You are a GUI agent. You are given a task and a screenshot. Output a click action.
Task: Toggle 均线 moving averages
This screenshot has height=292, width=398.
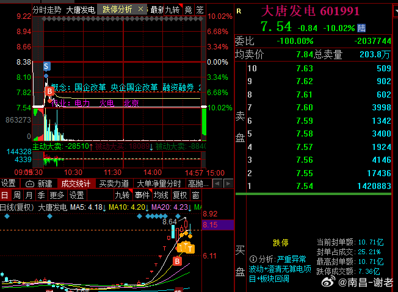[x=161, y=195]
